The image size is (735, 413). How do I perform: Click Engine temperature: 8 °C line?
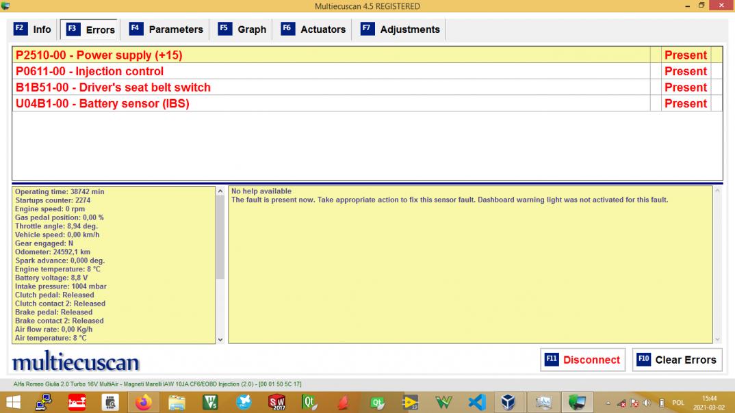[x=57, y=269]
